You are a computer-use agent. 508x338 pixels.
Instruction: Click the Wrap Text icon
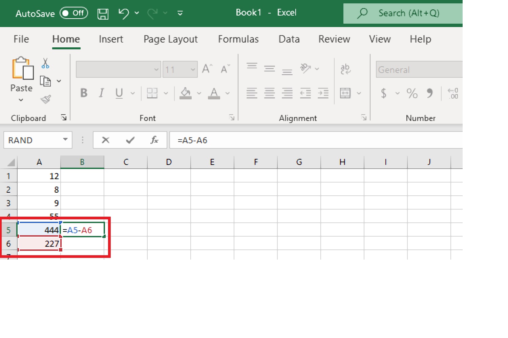345,69
